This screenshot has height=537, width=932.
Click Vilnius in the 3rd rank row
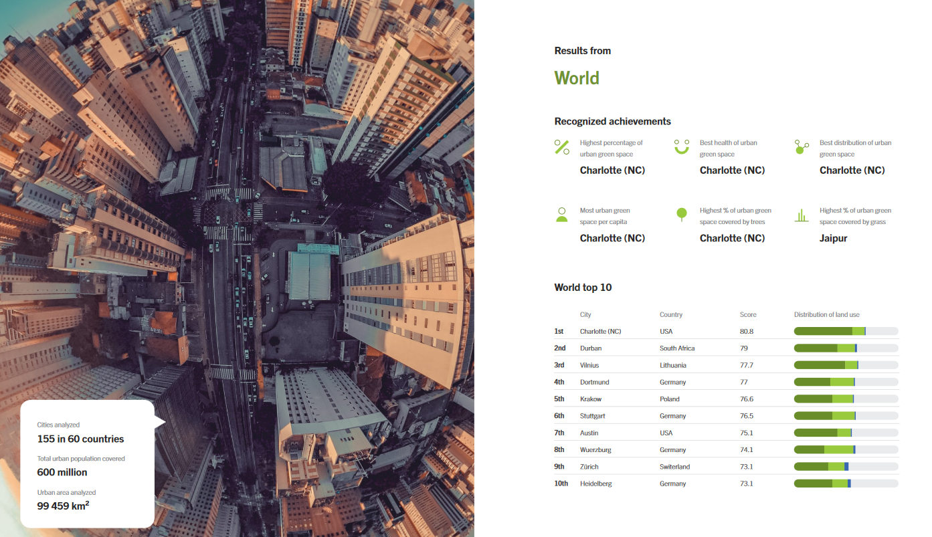tap(589, 365)
